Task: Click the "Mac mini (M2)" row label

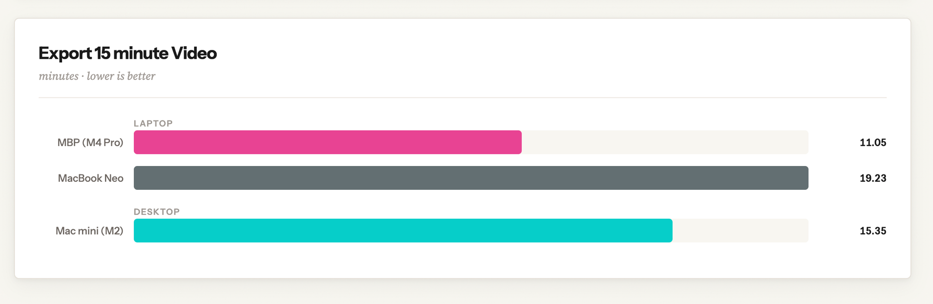Action: (89, 231)
